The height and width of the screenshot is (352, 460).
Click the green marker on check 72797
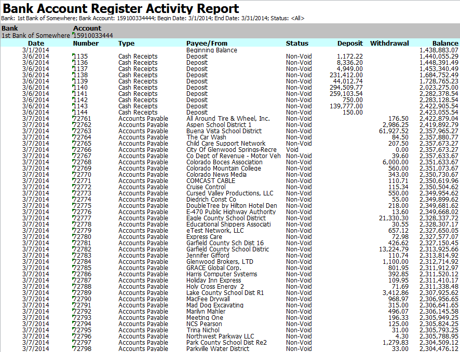[74, 341]
